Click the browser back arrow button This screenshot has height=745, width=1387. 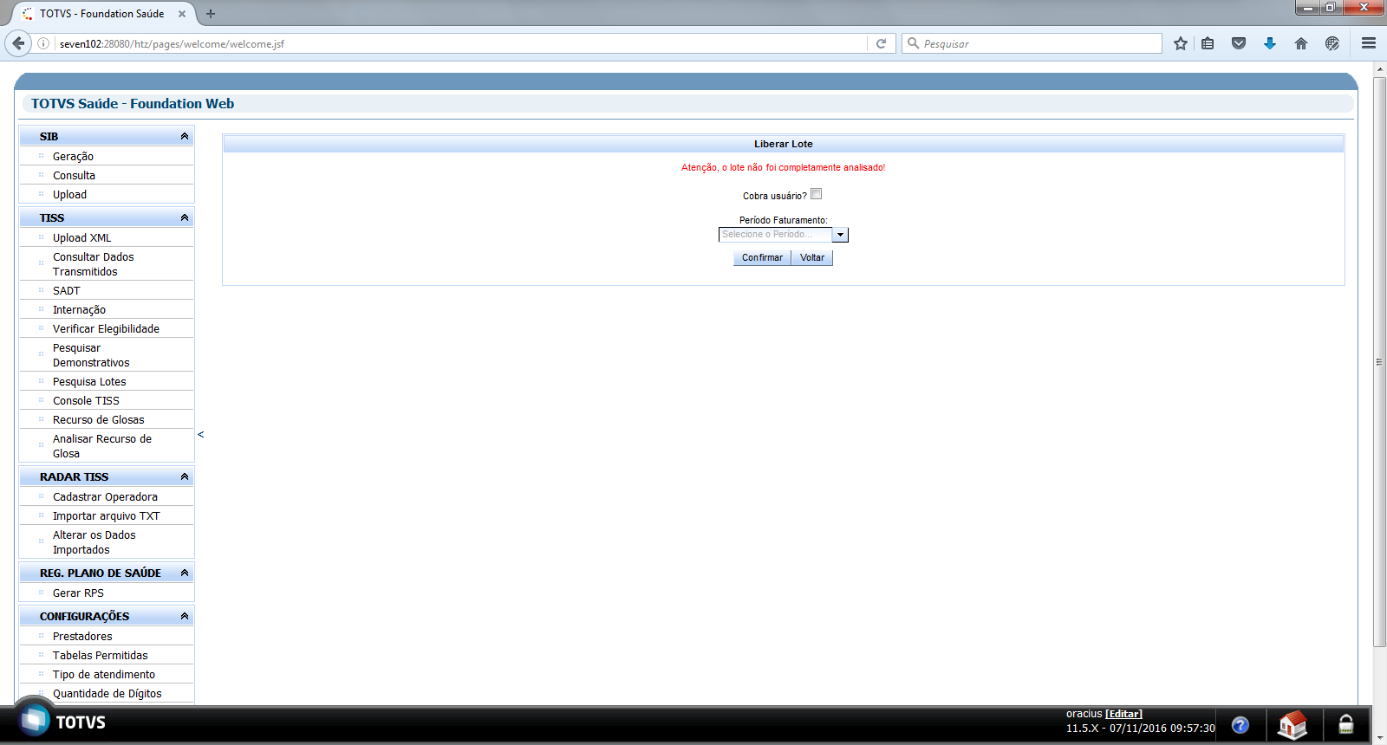[x=18, y=43]
